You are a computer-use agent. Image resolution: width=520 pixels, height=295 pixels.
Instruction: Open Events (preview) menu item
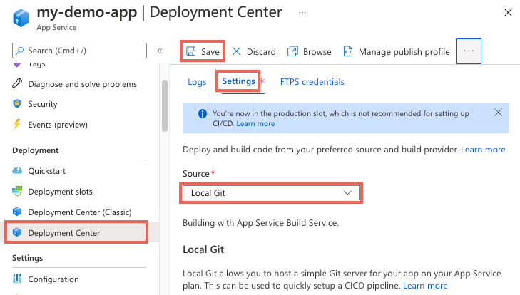point(58,125)
